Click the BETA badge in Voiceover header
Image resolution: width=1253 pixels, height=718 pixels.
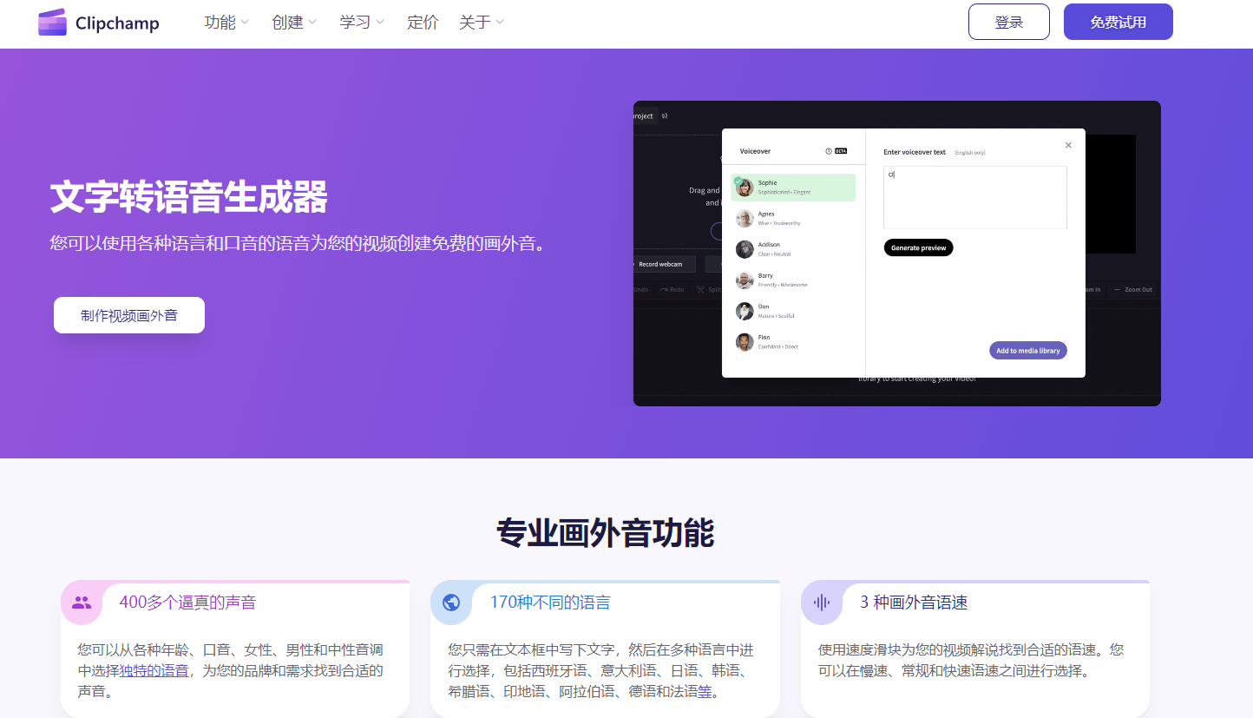click(x=841, y=151)
